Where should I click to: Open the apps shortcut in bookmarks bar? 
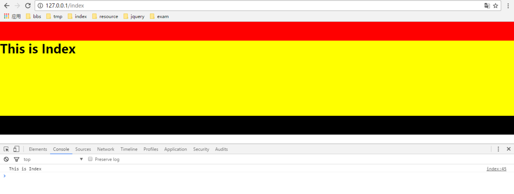pyautogui.click(x=12, y=17)
